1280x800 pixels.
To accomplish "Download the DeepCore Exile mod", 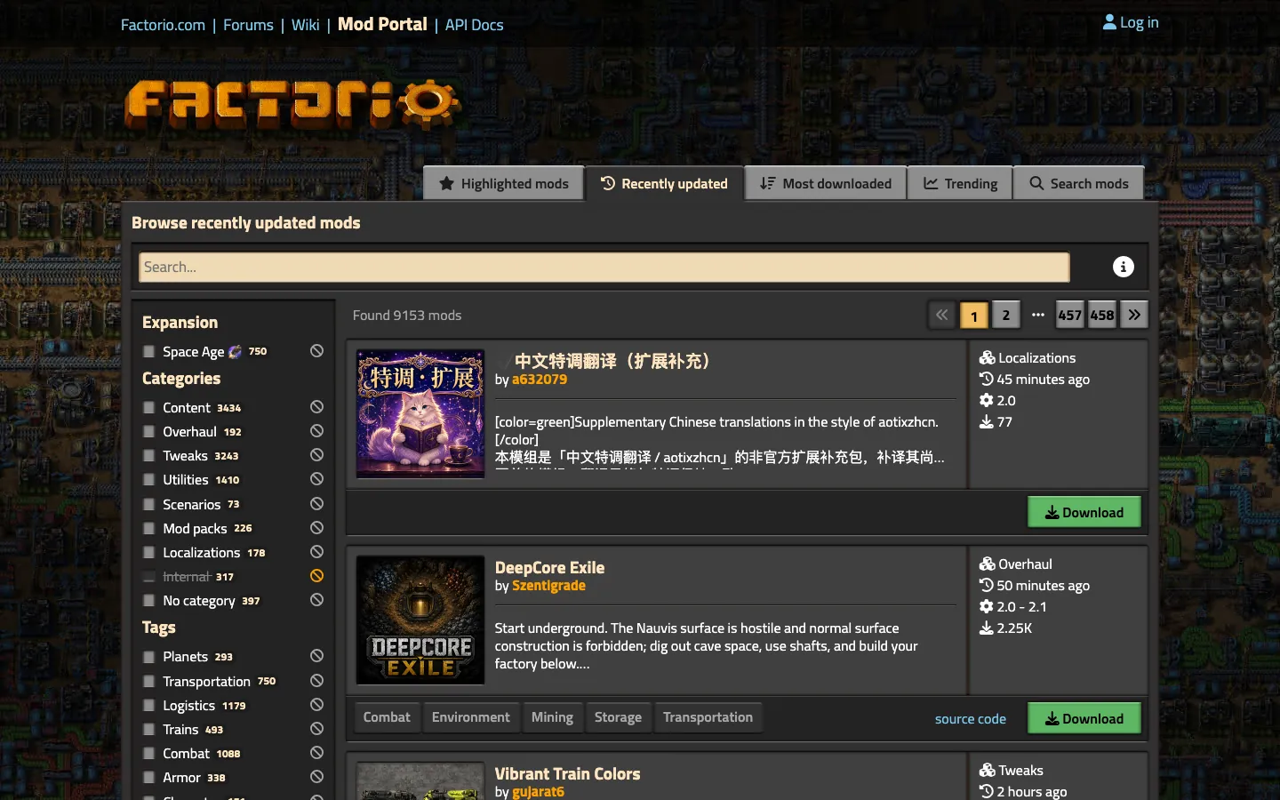I will coord(1084,718).
